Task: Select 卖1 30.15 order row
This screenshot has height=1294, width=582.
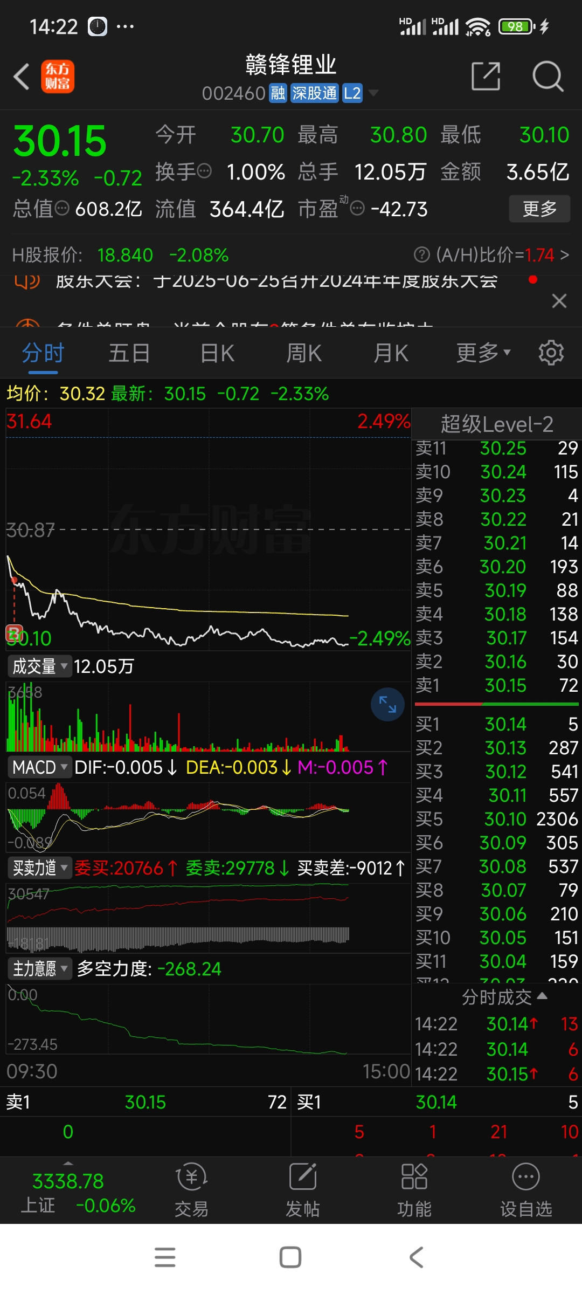Action: coord(497,685)
